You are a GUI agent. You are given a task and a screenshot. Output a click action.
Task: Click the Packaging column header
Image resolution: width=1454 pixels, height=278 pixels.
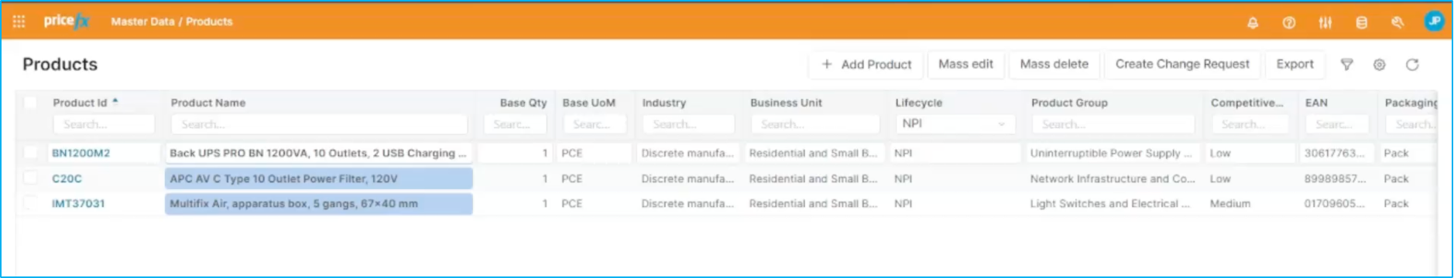coord(1411,103)
